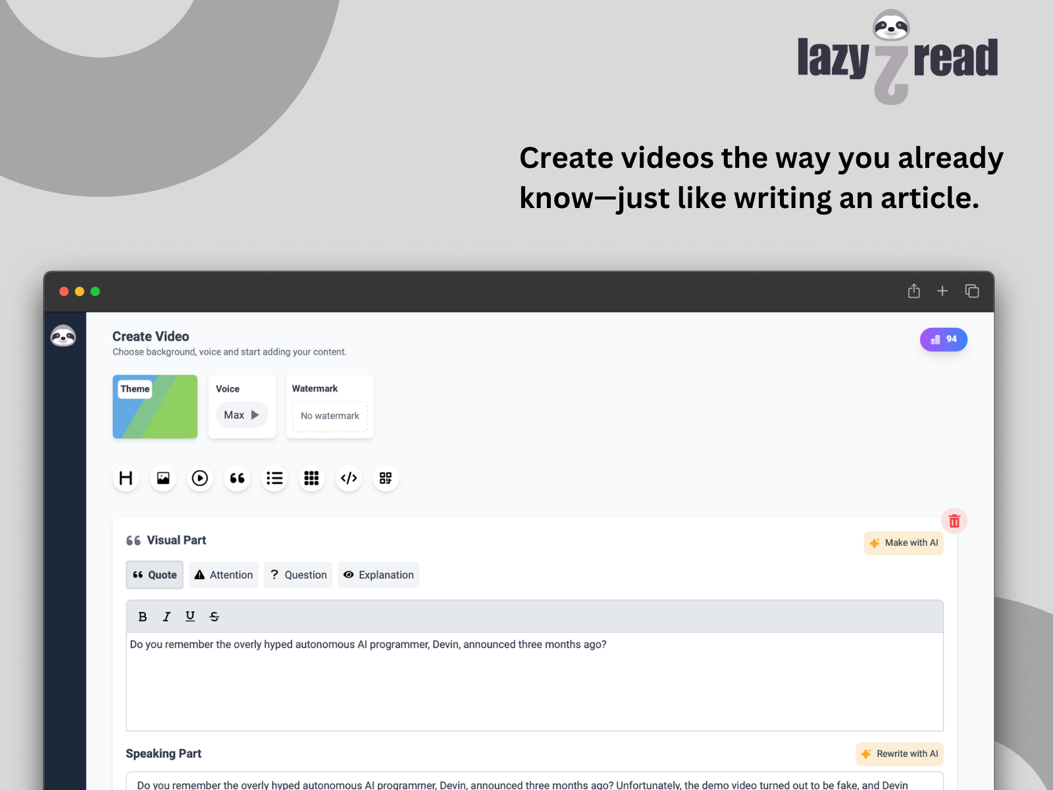The image size is (1053, 790).
Task: Toggle bold formatting in editor
Action: point(142,617)
